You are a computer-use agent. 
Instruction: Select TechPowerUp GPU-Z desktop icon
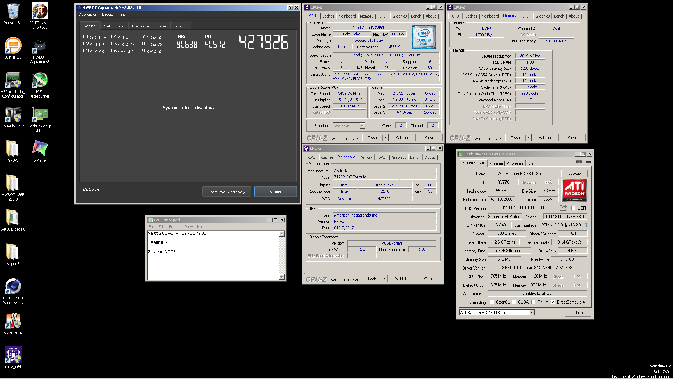(x=40, y=119)
